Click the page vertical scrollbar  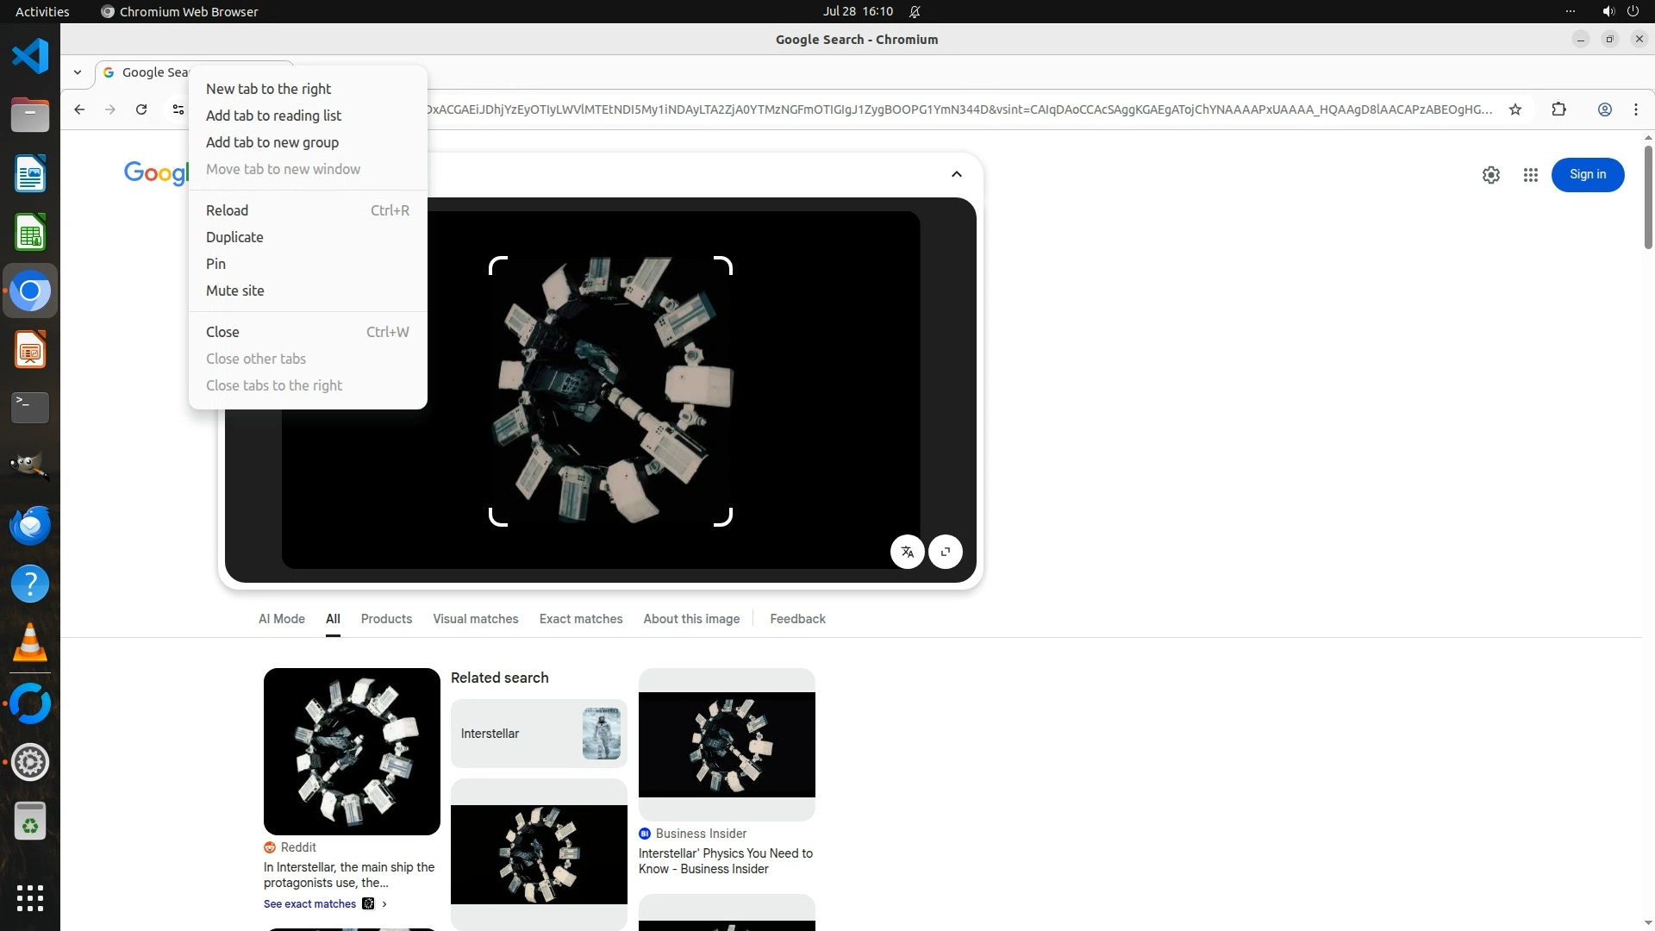[x=1648, y=198]
